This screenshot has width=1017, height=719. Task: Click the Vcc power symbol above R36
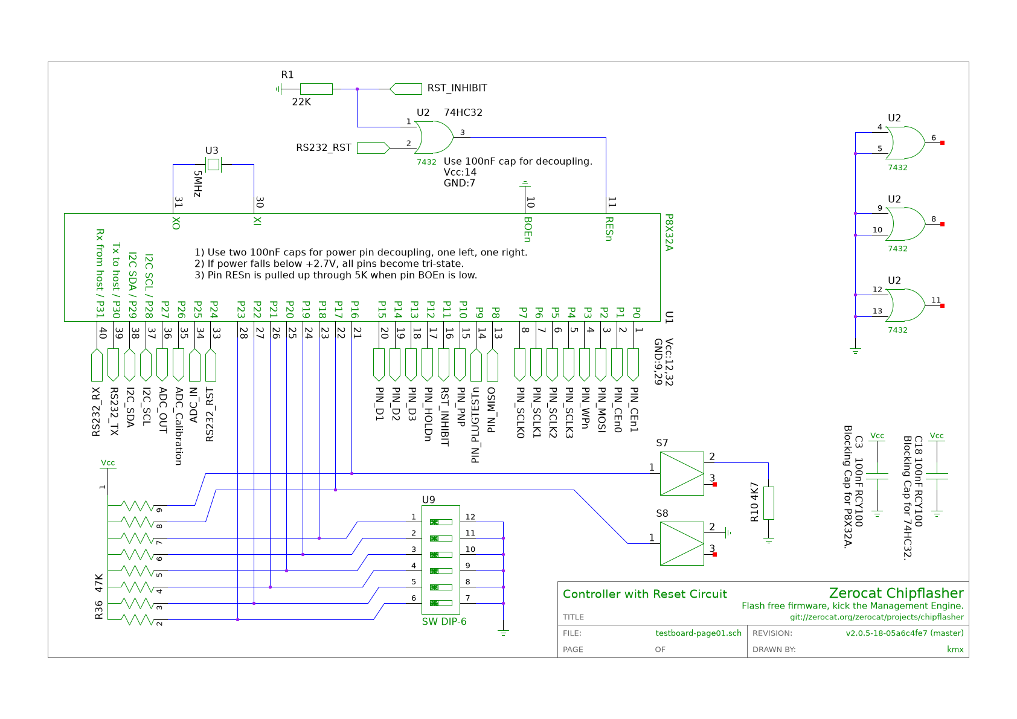click(107, 463)
